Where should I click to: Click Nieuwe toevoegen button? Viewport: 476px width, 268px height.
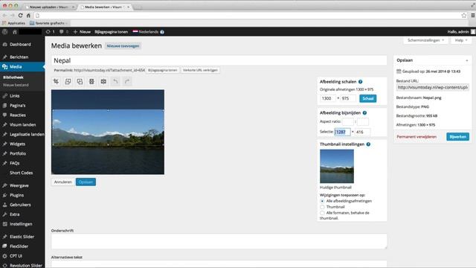tap(123, 46)
